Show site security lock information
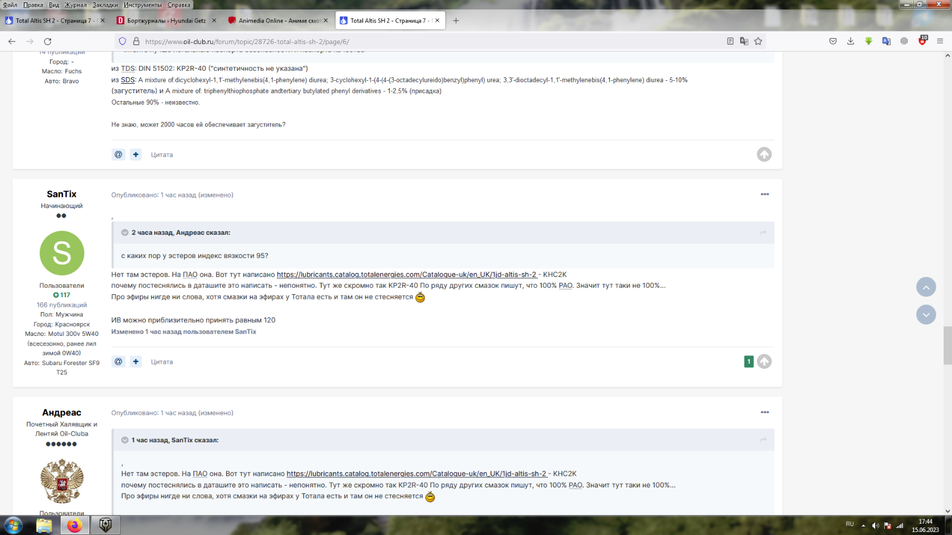The height and width of the screenshot is (535, 952). (136, 42)
